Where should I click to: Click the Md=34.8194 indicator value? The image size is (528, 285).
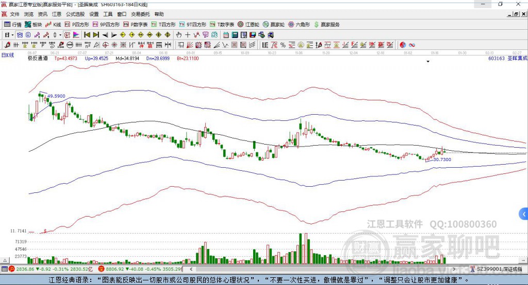[x=127, y=58]
